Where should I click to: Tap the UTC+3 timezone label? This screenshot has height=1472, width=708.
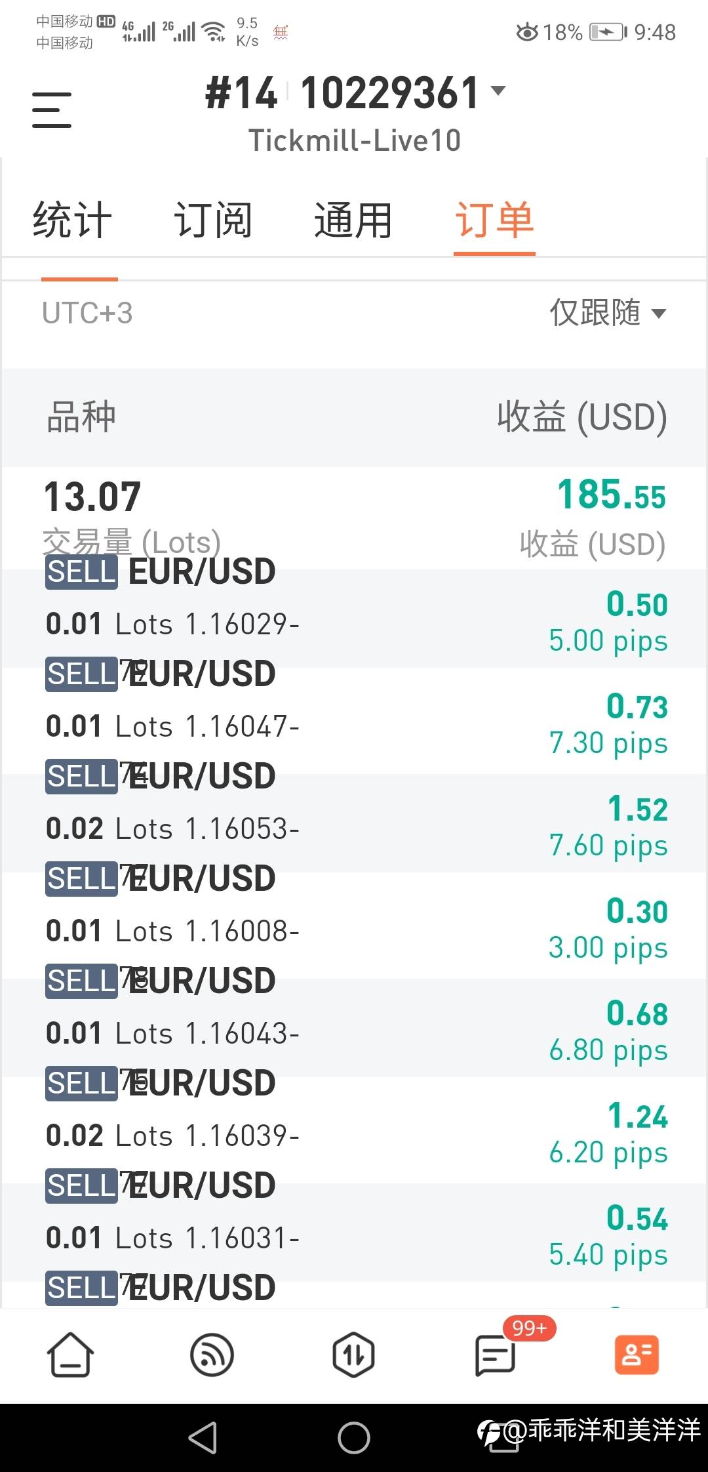(87, 313)
